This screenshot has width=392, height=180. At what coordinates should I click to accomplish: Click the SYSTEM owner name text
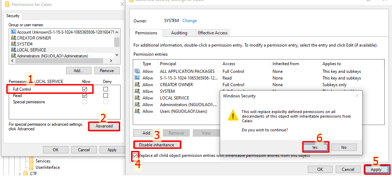[171, 21]
